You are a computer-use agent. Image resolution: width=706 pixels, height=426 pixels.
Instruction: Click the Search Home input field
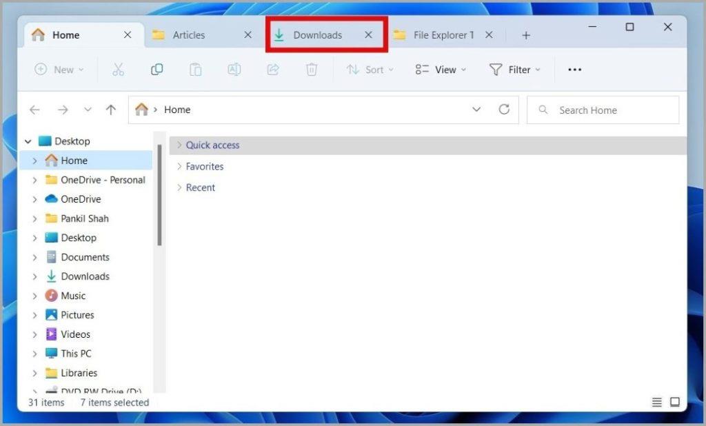[x=603, y=110]
